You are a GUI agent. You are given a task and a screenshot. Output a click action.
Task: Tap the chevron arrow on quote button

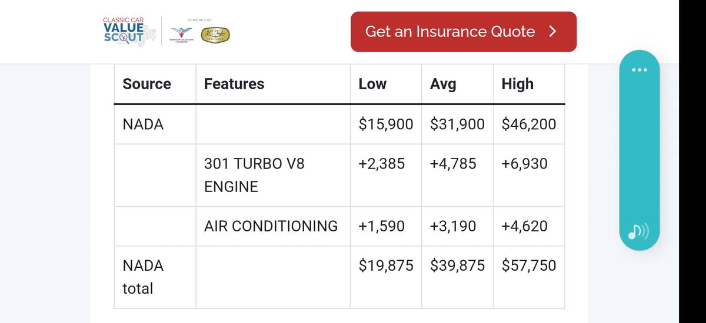pos(552,32)
